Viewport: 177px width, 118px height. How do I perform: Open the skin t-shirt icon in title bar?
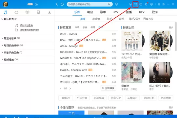[x=146, y=4]
